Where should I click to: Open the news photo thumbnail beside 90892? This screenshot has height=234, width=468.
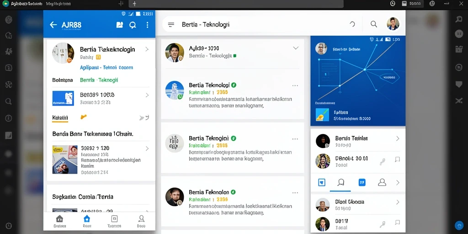click(65, 160)
